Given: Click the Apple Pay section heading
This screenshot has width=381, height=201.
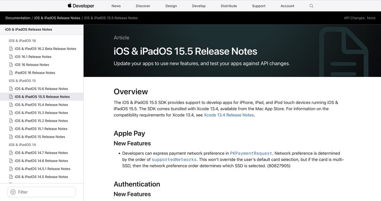Looking at the screenshot, I should 129,133.
